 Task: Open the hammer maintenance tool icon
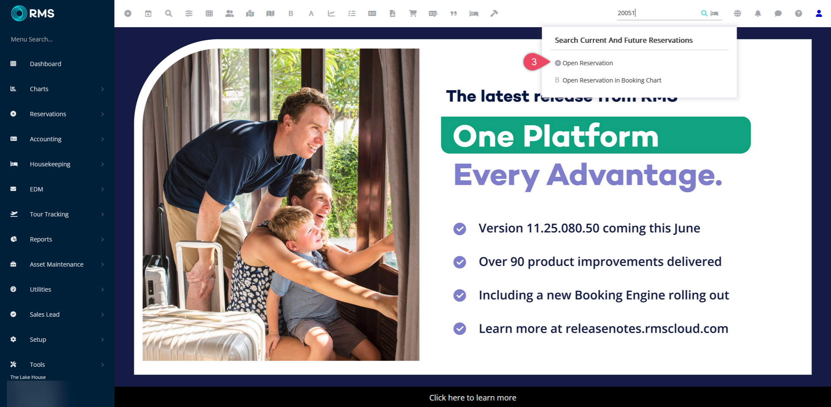point(494,13)
